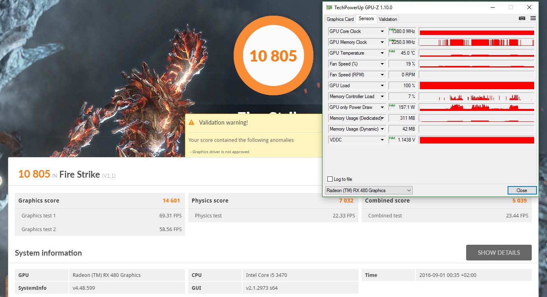Click the VDDC history graph
This screenshot has height=297, width=547.
[477, 140]
